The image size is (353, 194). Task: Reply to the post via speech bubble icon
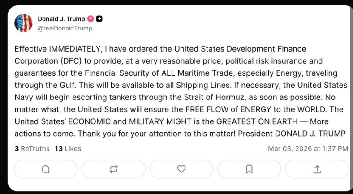tap(46, 169)
